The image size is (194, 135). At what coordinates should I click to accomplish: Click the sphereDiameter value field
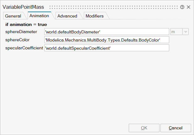click(x=107, y=32)
